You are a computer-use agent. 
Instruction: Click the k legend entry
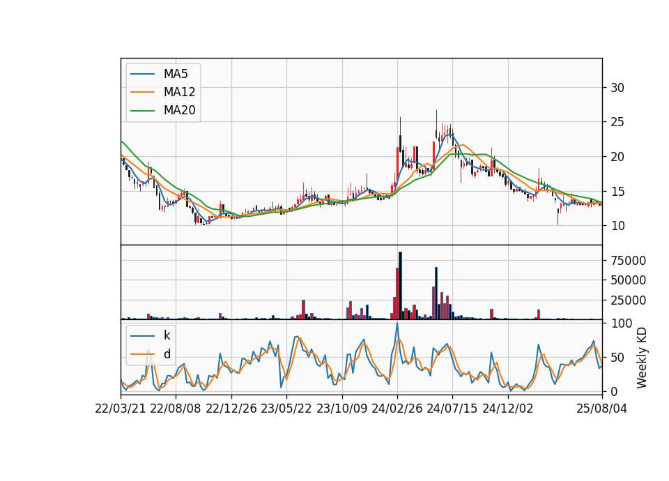click(x=167, y=335)
